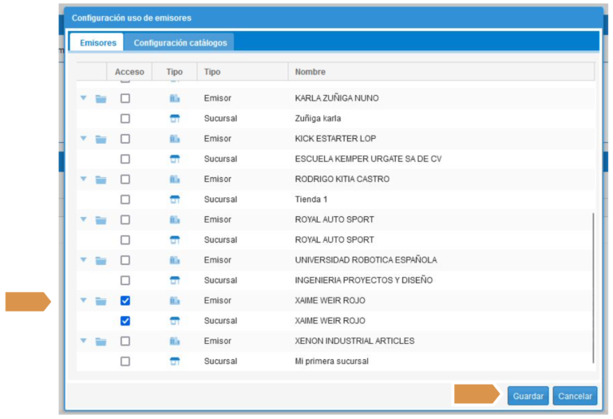Collapse the RODRIGO KITIA CASTRO tree node
Image resolution: width=613 pixels, height=419 pixels.
[83, 180]
